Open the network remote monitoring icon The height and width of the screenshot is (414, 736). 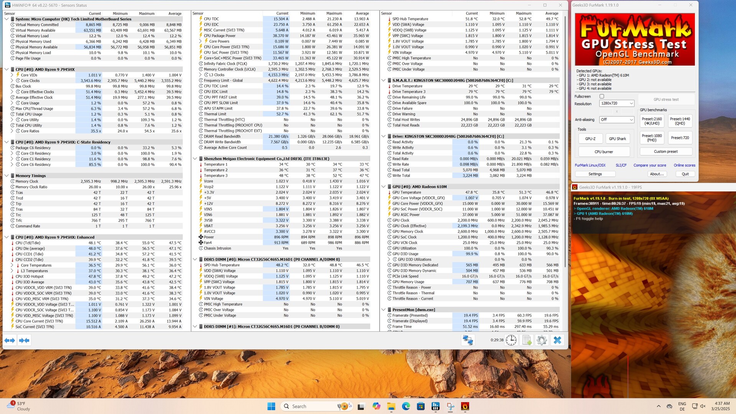[468, 340]
